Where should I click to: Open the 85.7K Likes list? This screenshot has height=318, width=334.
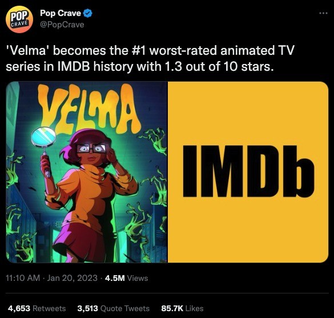(x=182, y=308)
